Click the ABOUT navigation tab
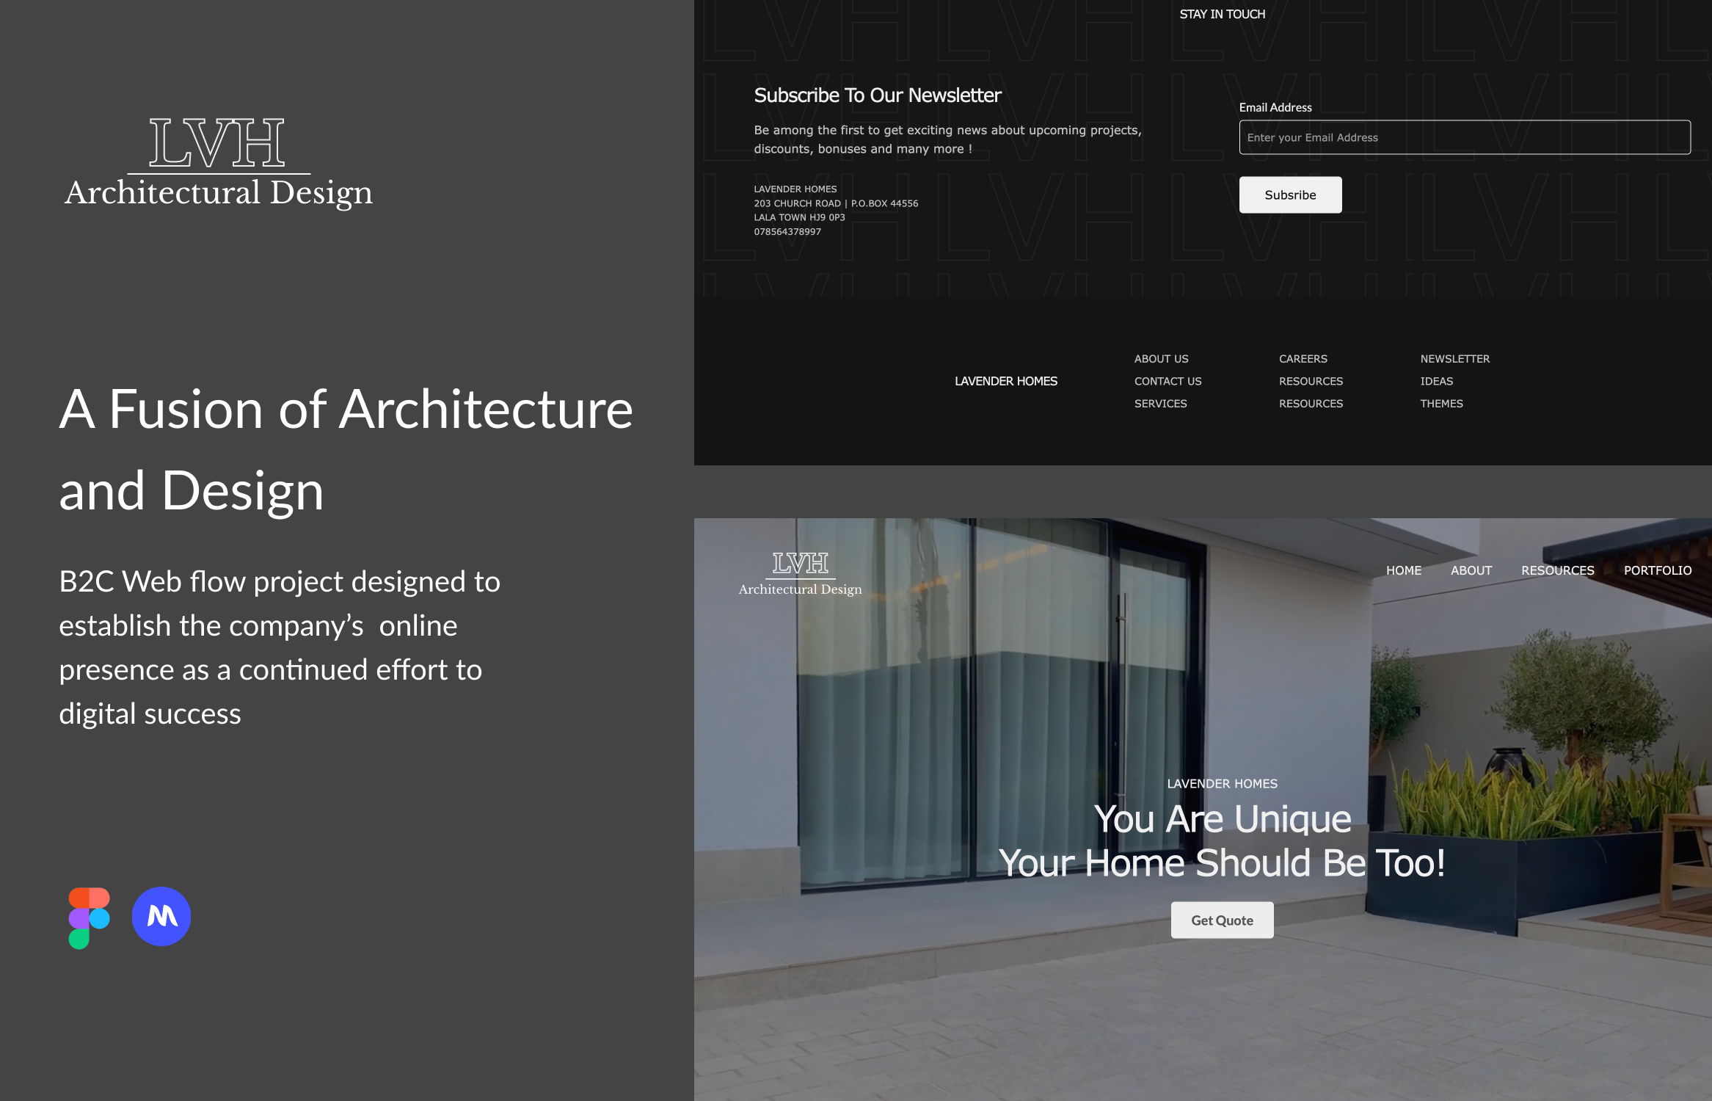 point(1471,570)
